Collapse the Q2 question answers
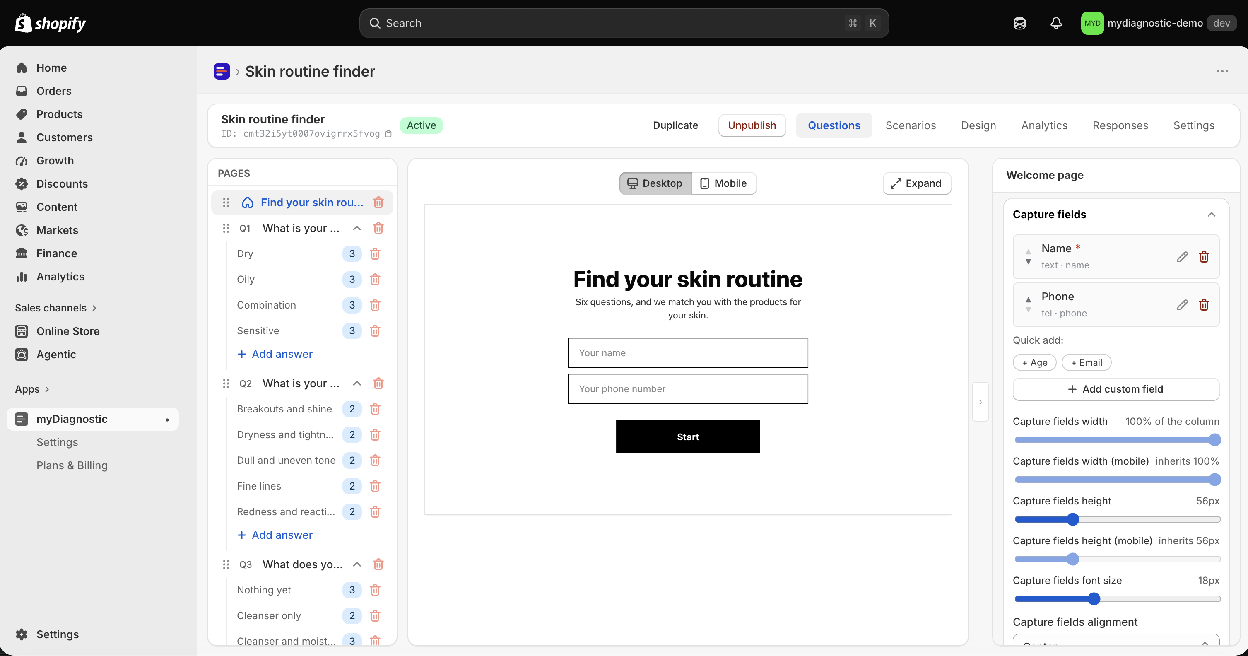 [x=357, y=383]
